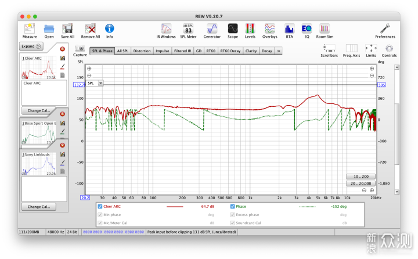418x259 pixels.
Task: Save the Cleer ARC measurement
Action: [x=63, y=58]
